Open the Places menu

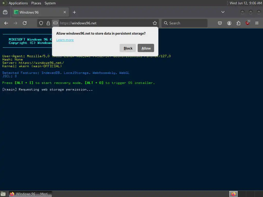(36, 3)
